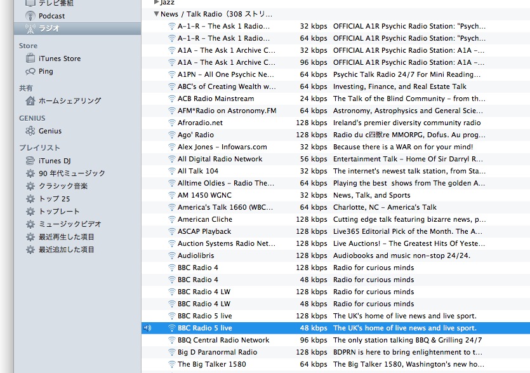Click stream icon for American Cliche
The width and height of the screenshot is (530, 373).
(172, 219)
